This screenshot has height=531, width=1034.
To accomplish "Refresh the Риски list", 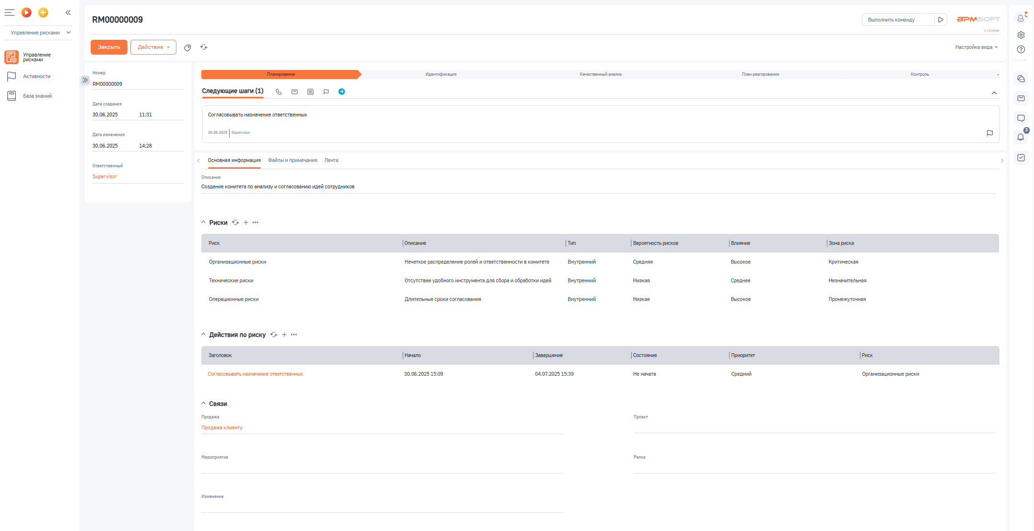I will [235, 222].
